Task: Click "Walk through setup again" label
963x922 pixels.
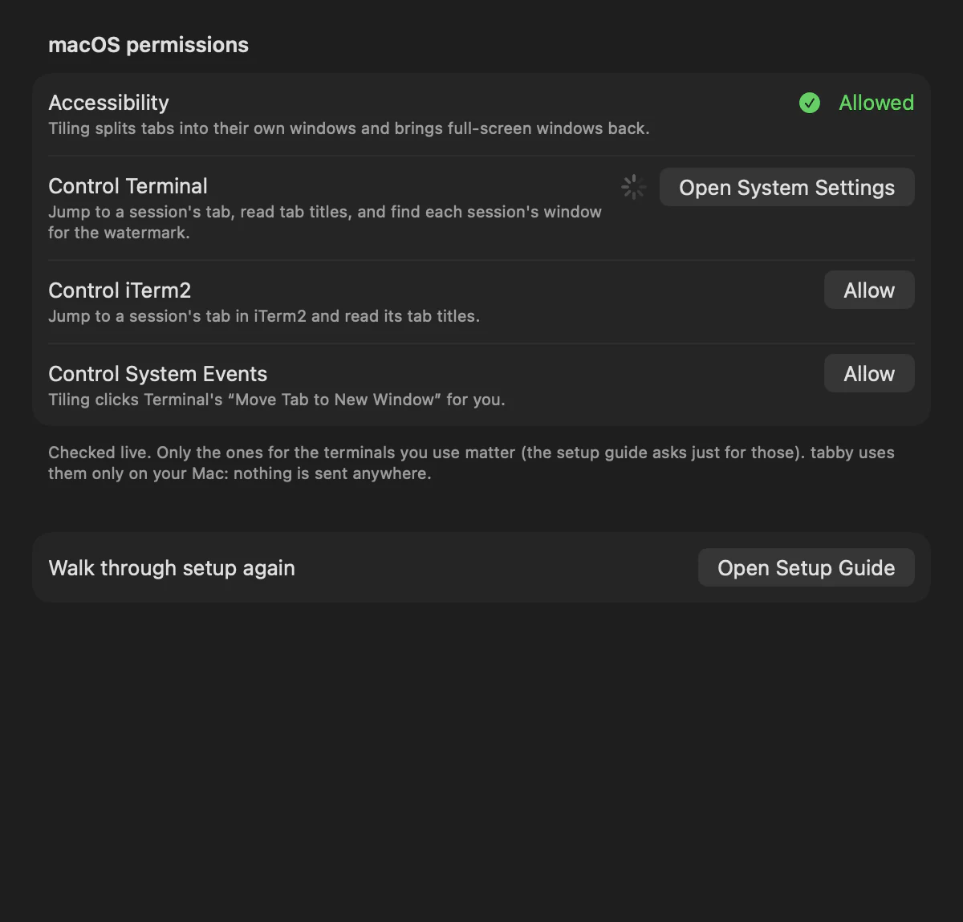Action: click(172, 568)
